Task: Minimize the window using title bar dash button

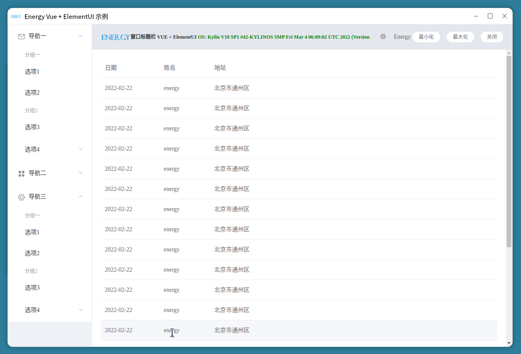Action: pos(476,16)
